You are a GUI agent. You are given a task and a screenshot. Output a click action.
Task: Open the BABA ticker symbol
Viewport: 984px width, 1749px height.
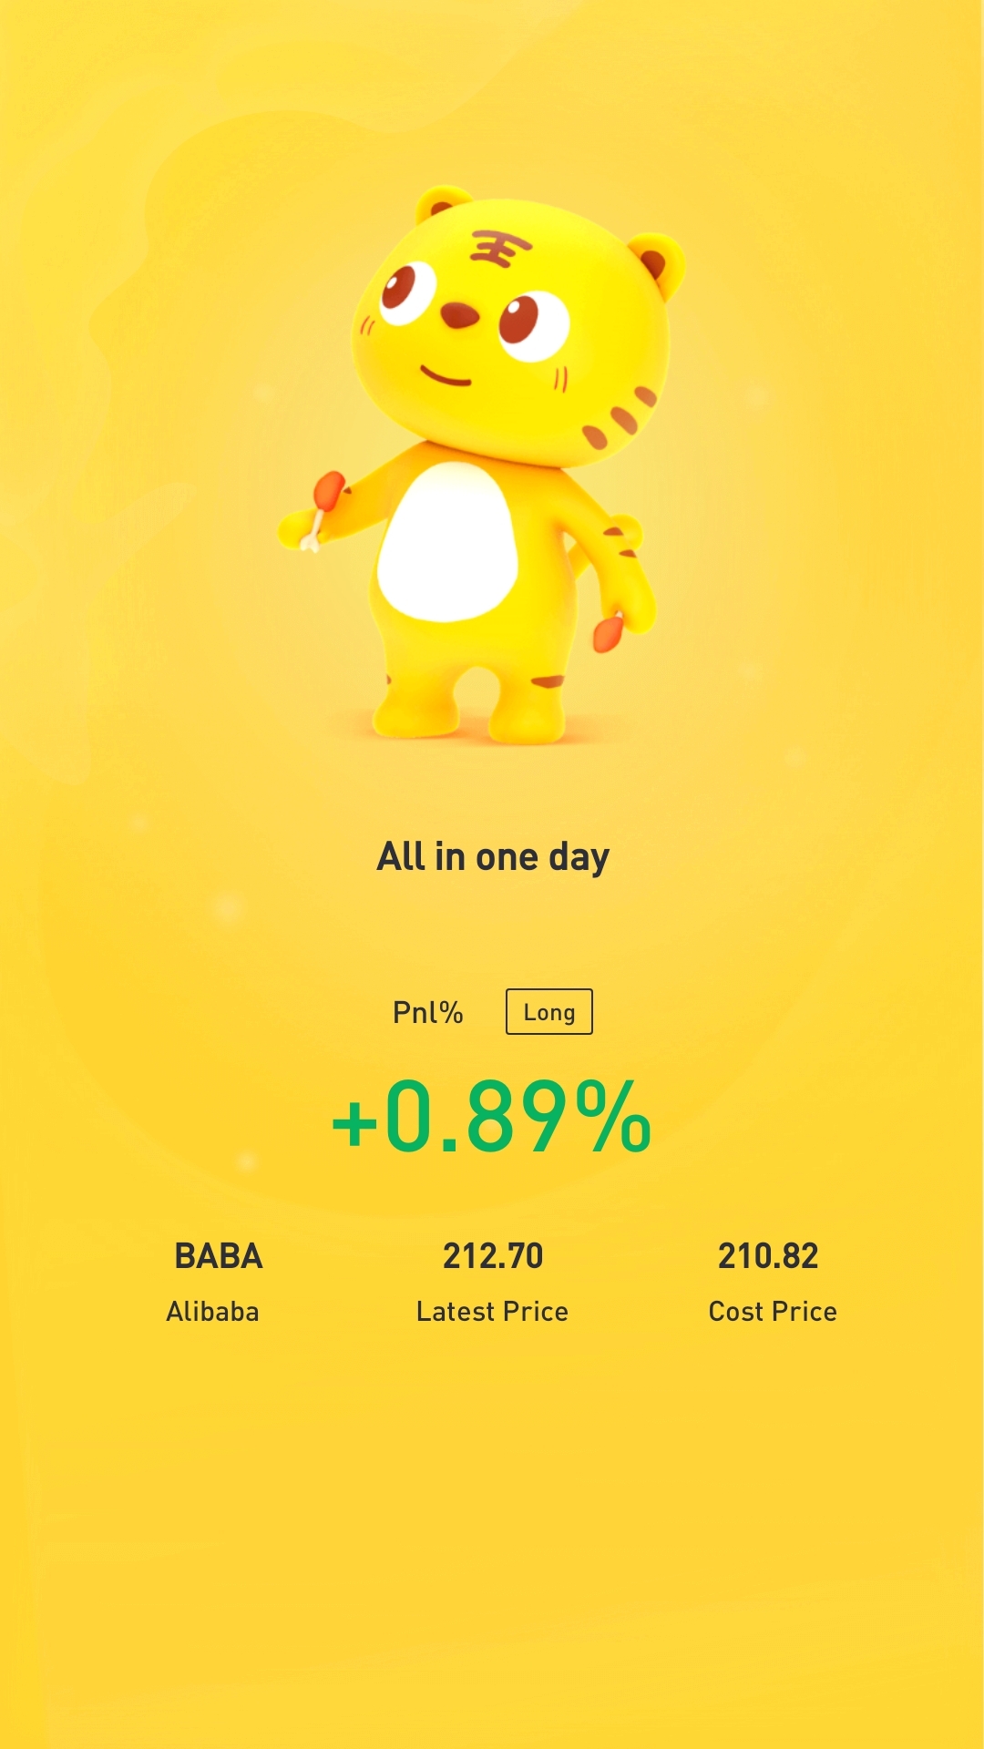point(219,1256)
